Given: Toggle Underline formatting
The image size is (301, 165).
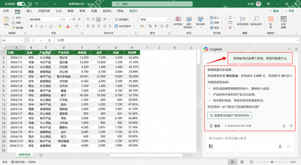Looking at the screenshot, I should [x=41, y=26].
